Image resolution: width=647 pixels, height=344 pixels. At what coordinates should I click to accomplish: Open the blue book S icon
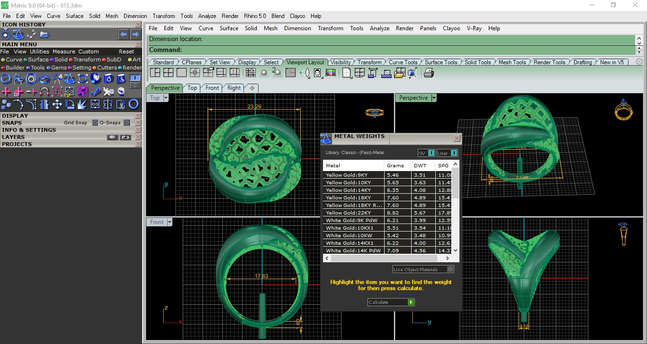pos(121,78)
